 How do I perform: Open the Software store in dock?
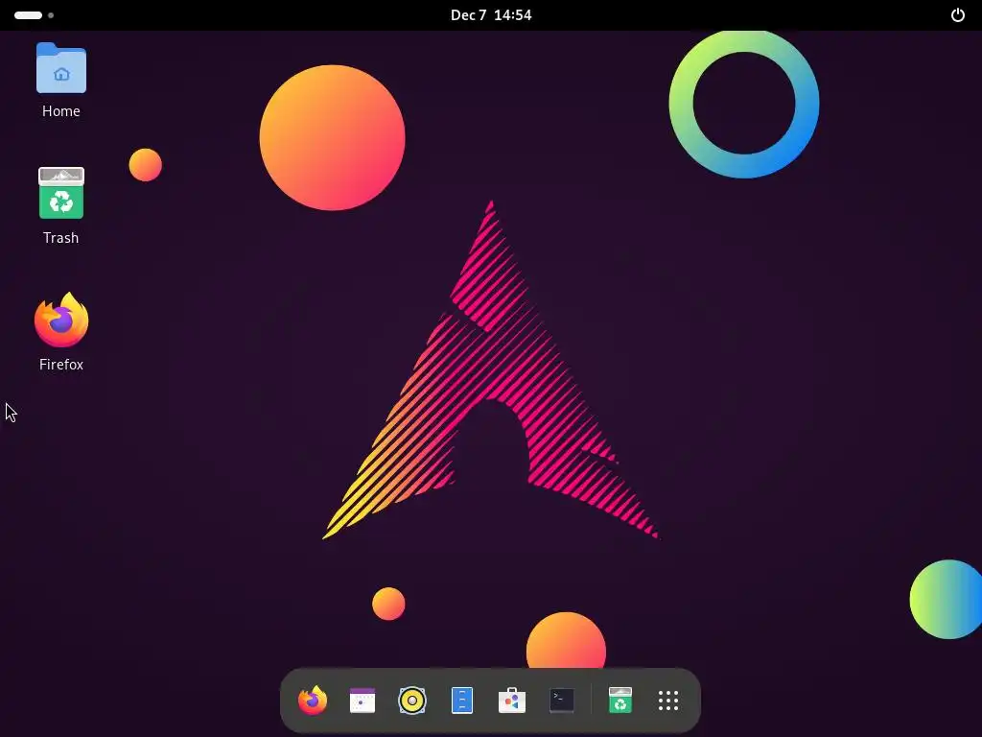click(512, 701)
